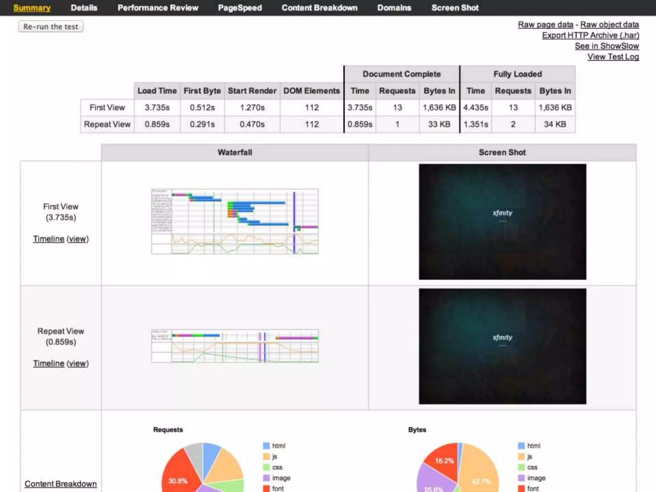
Task: Open Raw page data link
Action: 545,25
